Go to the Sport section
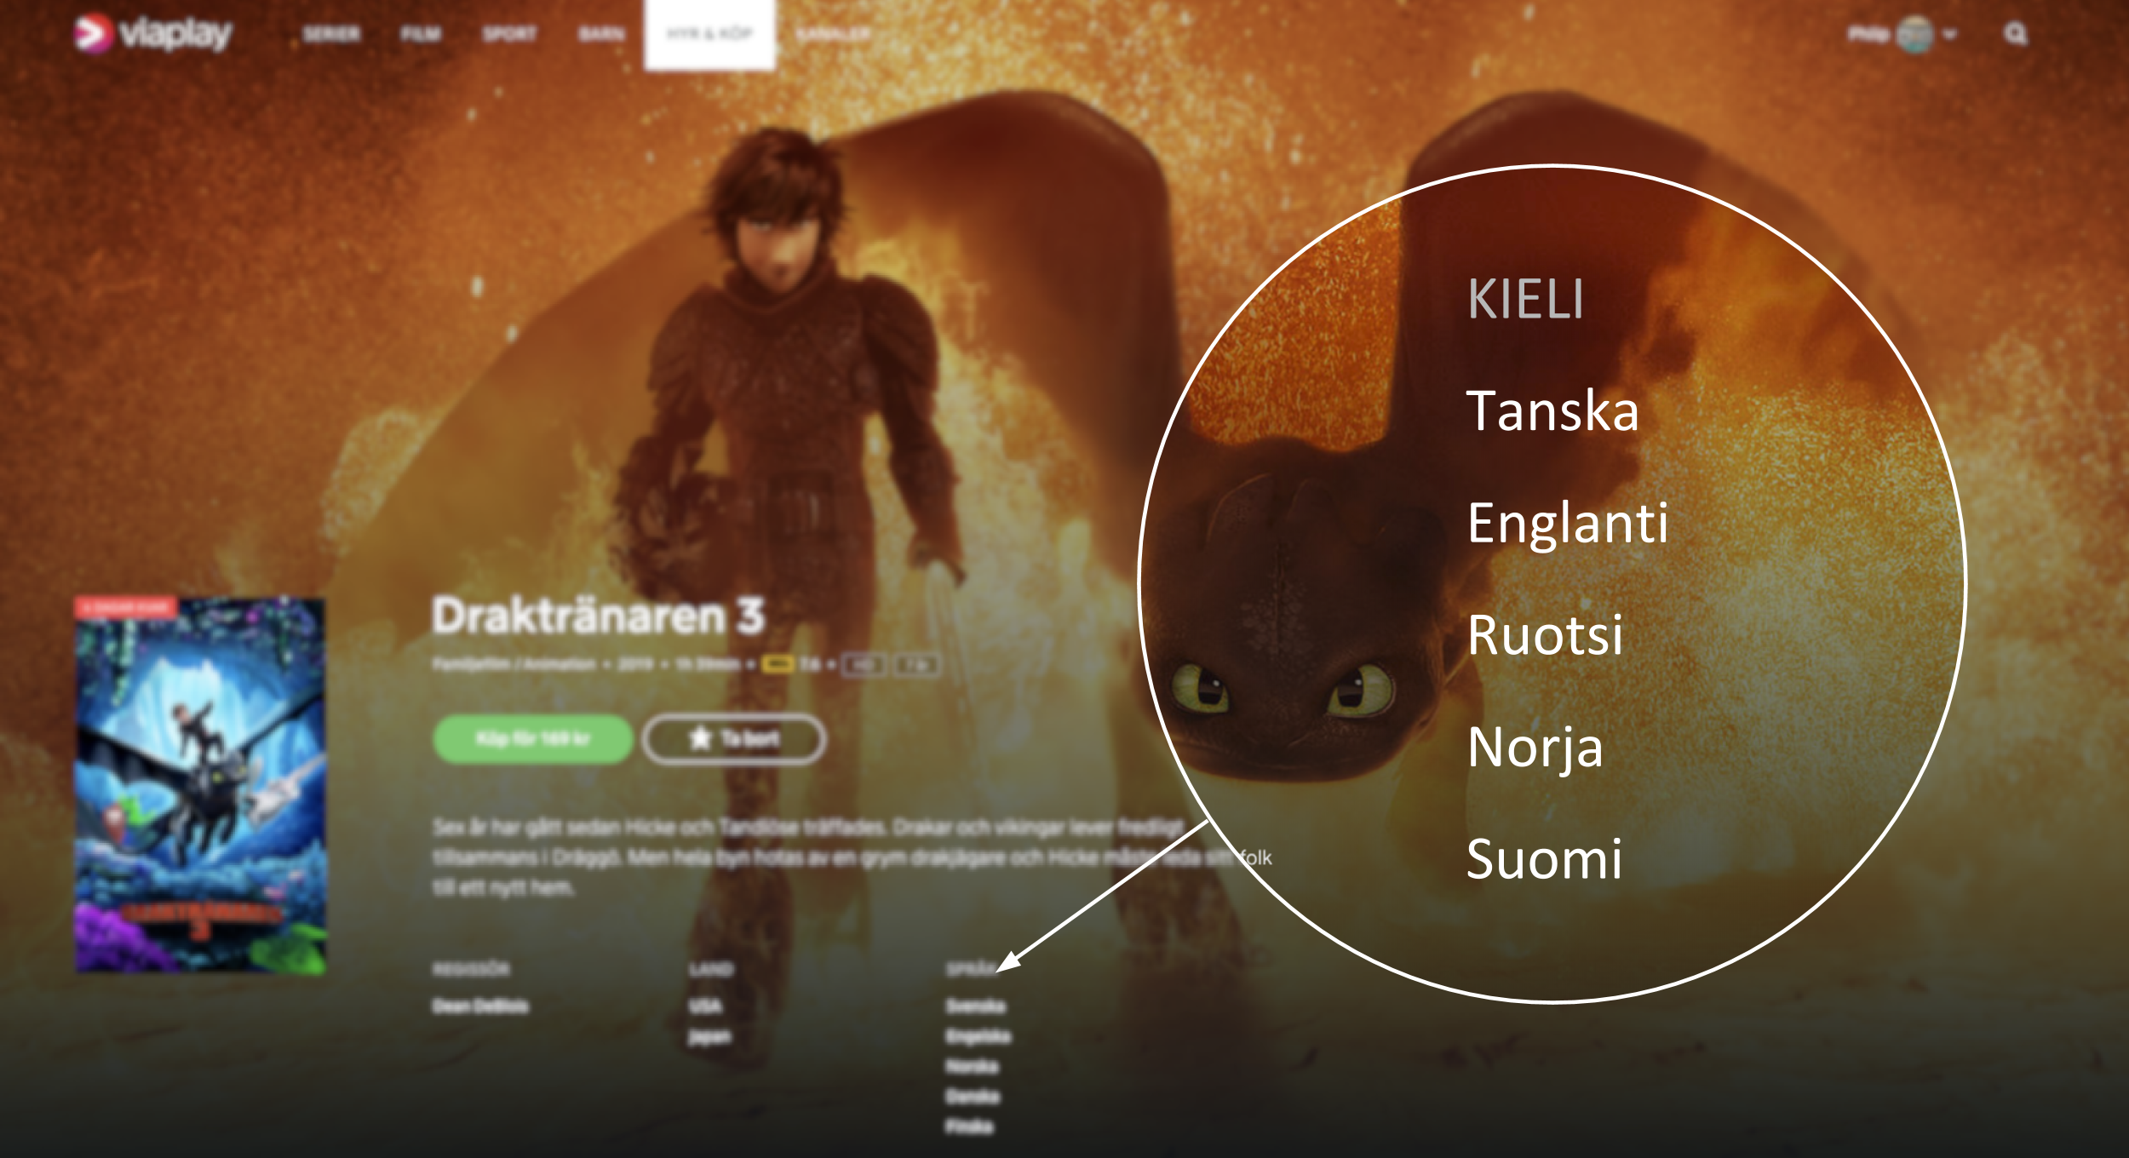 509,34
